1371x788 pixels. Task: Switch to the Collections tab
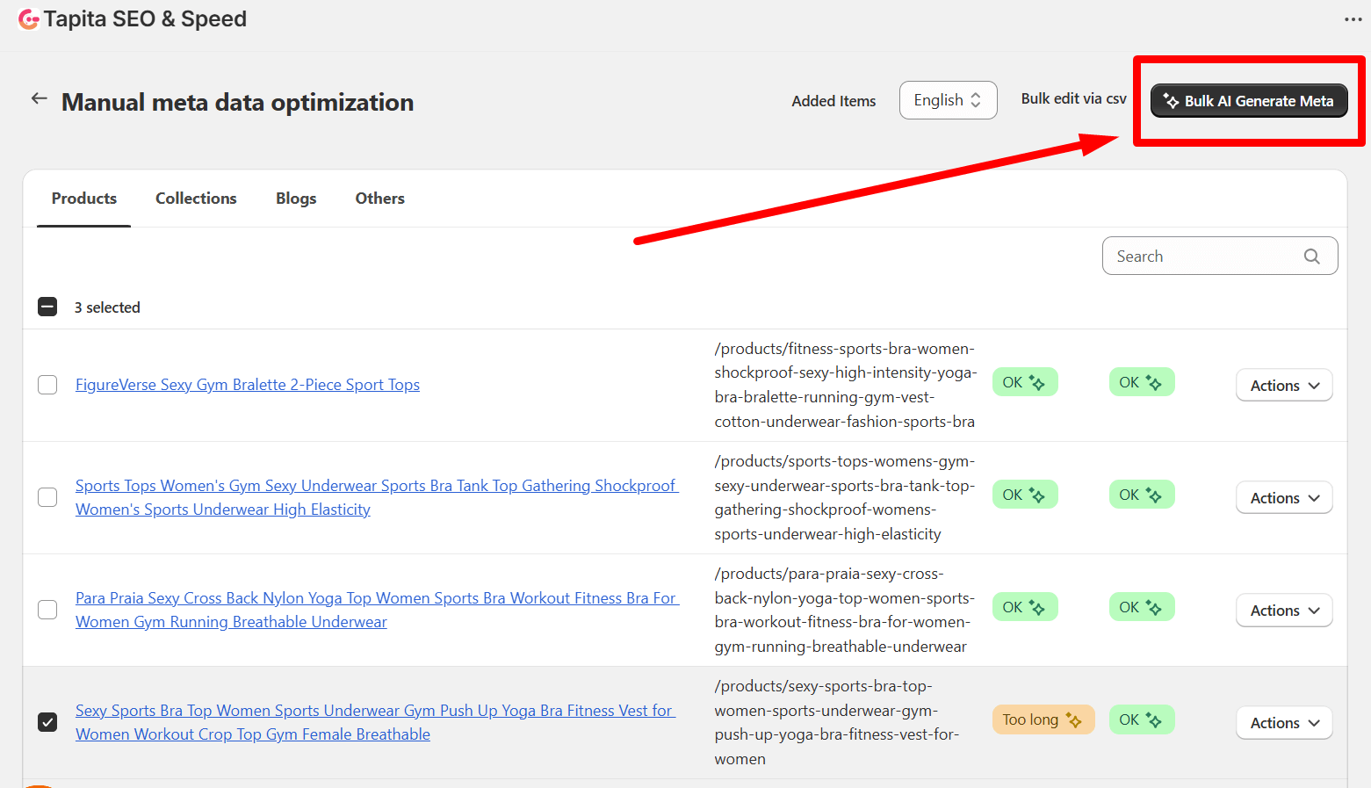(196, 199)
